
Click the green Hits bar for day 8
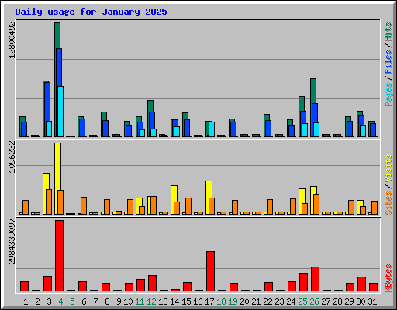pos(104,115)
